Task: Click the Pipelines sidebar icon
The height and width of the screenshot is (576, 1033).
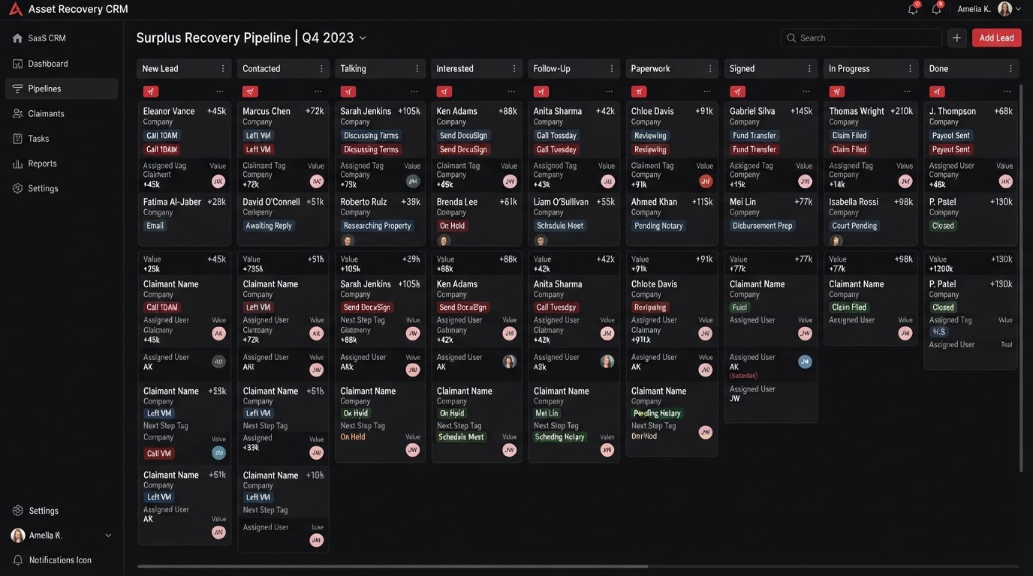Action: coord(17,88)
